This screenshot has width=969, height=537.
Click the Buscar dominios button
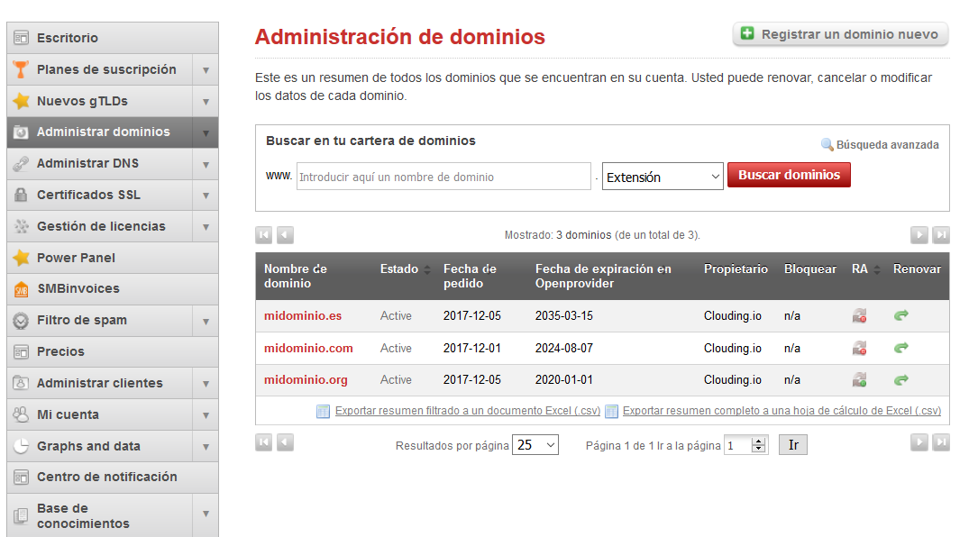click(789, 175)
